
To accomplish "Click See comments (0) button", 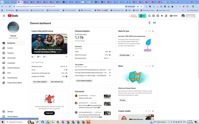I will 57,82.
